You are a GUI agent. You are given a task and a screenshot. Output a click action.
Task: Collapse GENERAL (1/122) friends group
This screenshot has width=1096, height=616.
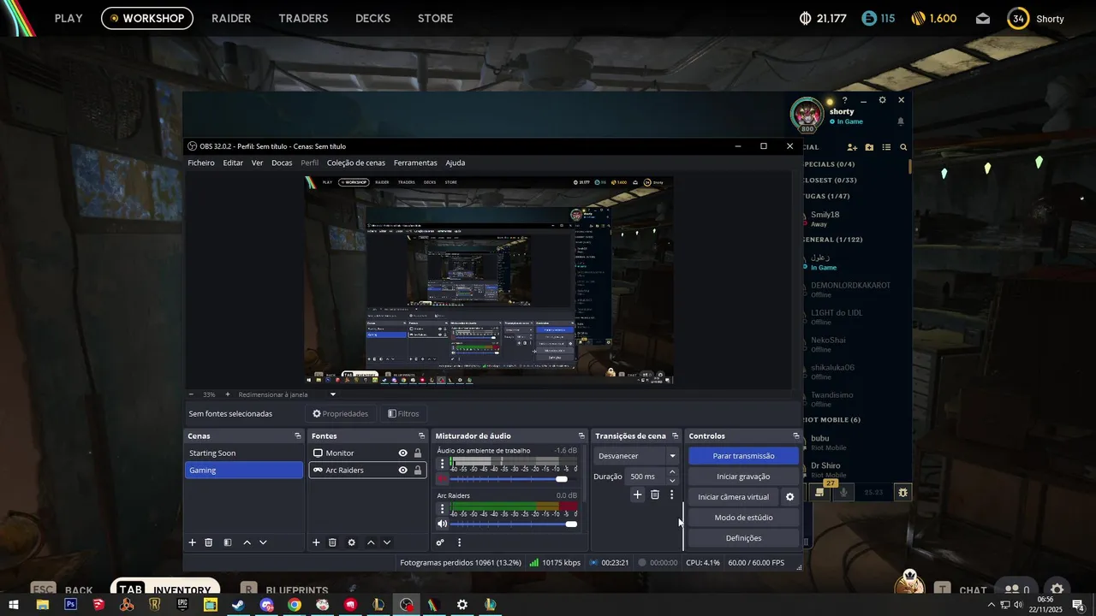click(x=833, y=240)
